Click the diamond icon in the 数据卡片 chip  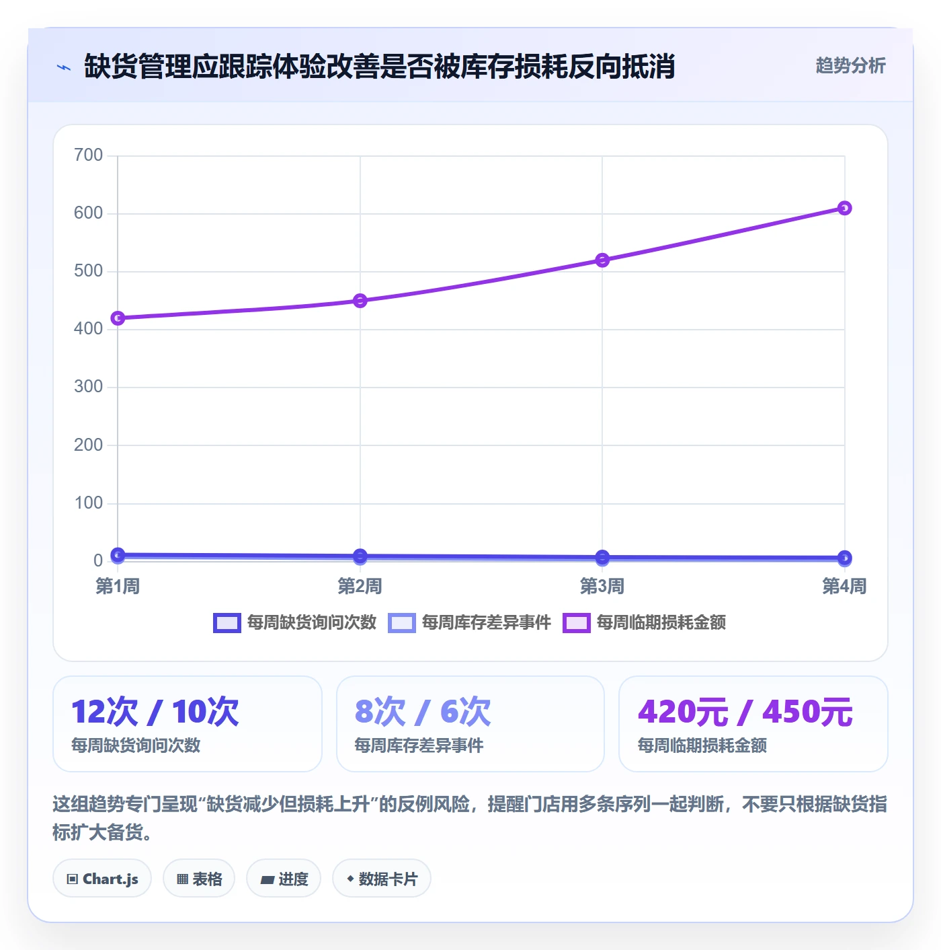(350, 879)
